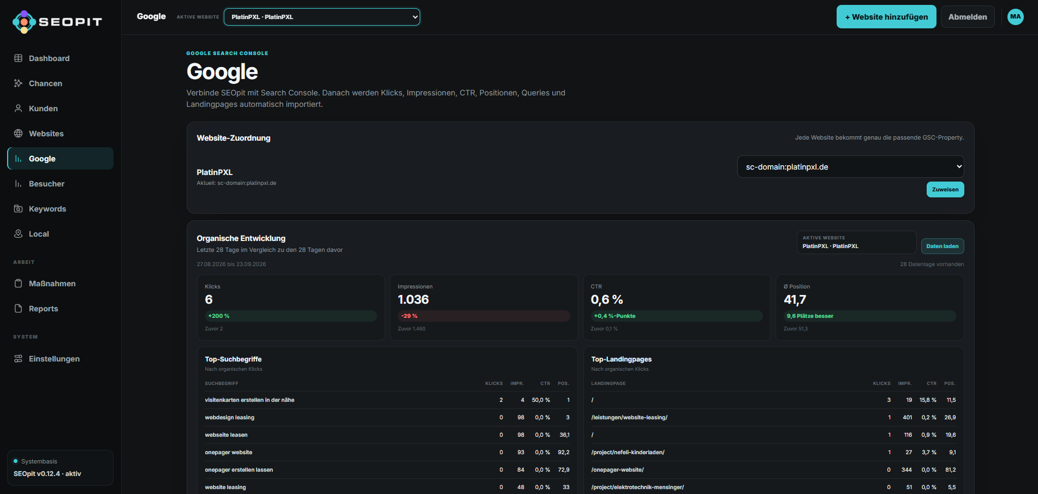Click the '/onepager-website/' landing page row
The height and width of the screenshot is (494, 1038).
coord(773,470)
